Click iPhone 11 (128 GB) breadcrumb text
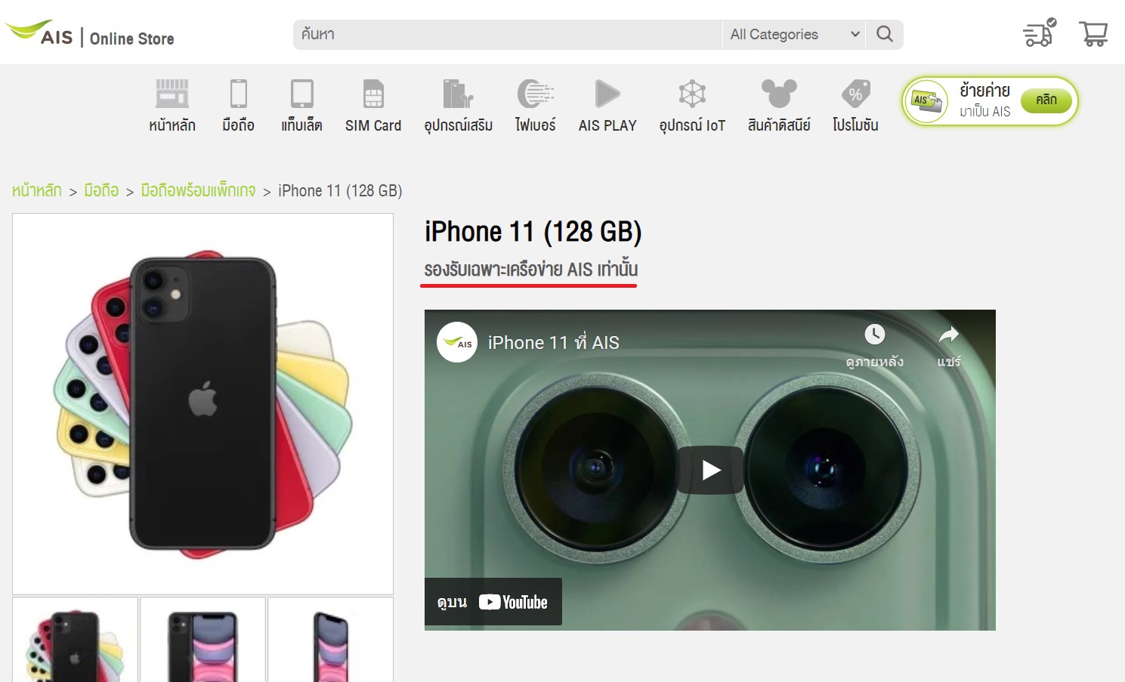1125x682 pixels. (340, 190)
